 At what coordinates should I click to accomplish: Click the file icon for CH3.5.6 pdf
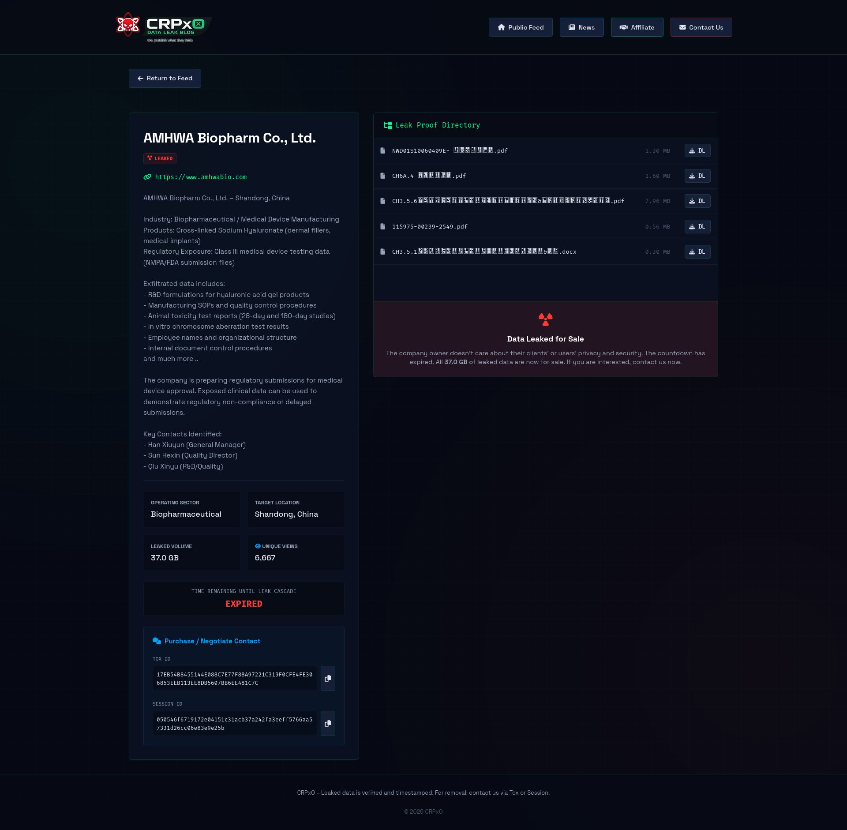coord(383,201)
